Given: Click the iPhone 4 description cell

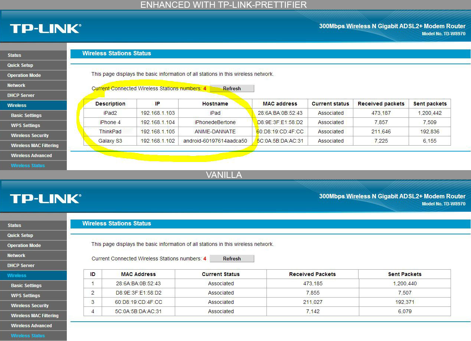Looking at the screenshot, I should [110, 122].
